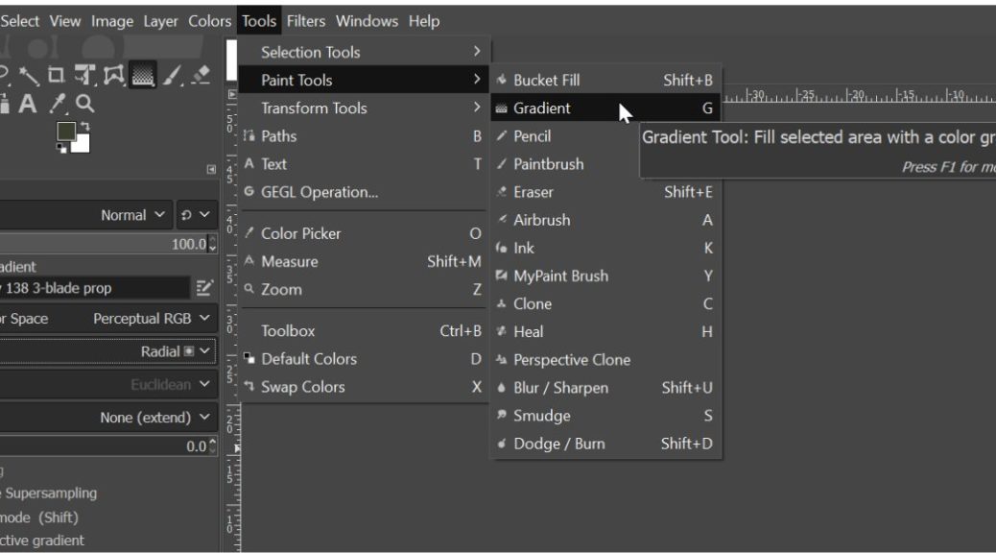The image size is (996, 553).
Task: Expand the Perceptual RGB color space dropdown
Action: point(154,319)
